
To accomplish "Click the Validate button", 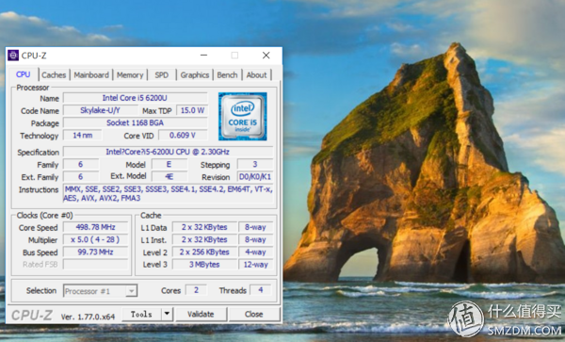I will (201, 314).
